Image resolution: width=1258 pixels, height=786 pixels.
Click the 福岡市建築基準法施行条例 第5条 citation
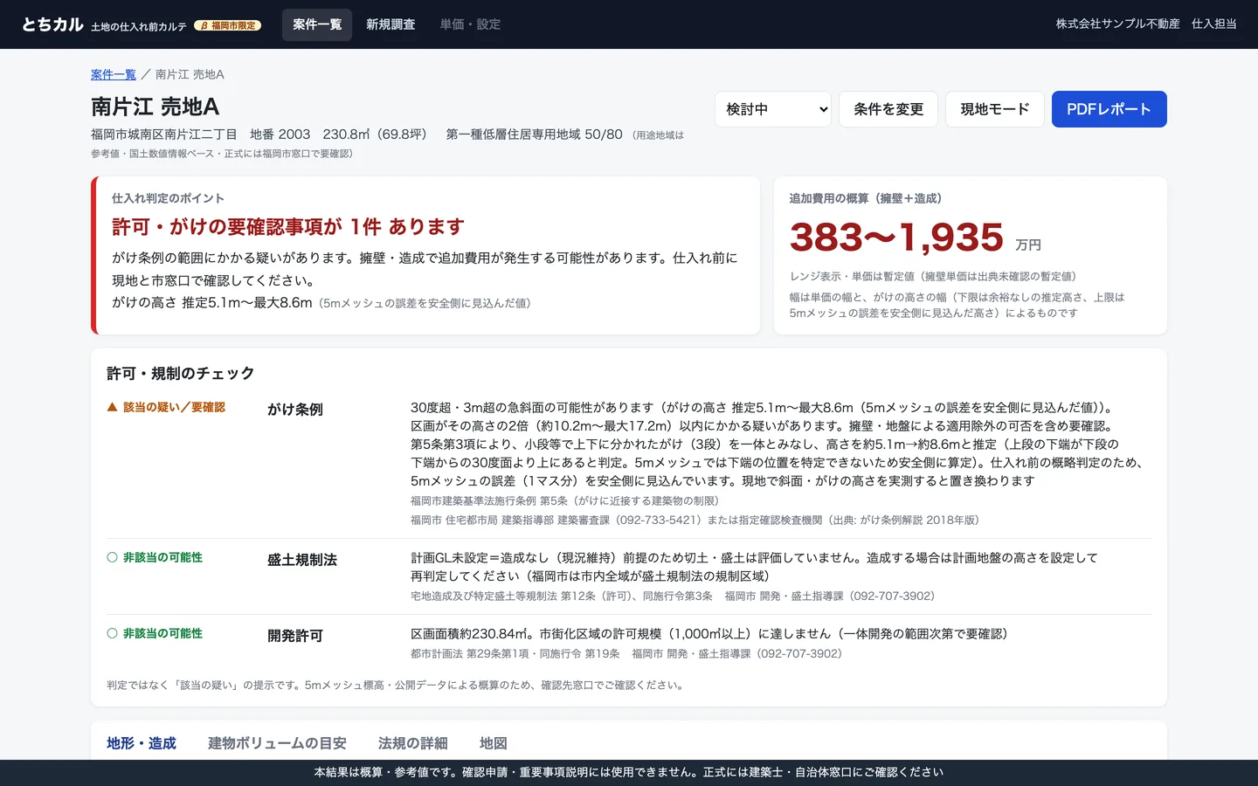click(x=564, y=501)
